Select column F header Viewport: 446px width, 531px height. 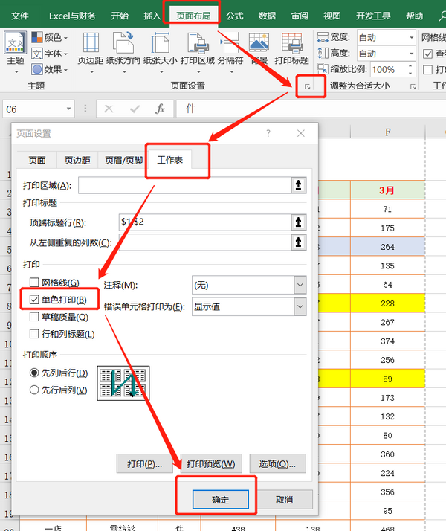point(387,132)
